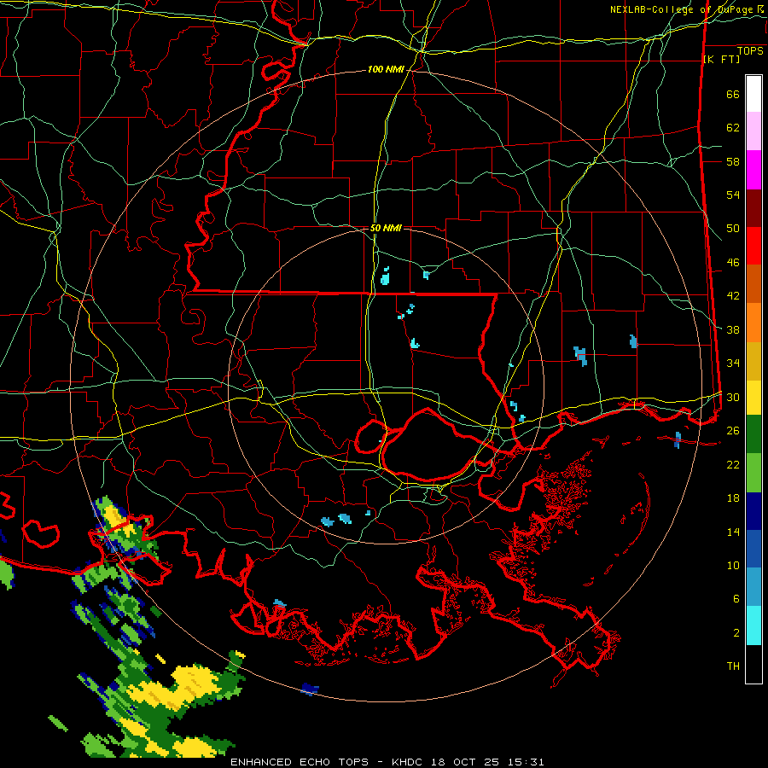Viewport: 768px width, 768px height.
Task: Click the "100 NMI" range ring label
Action: click(386, 70)
